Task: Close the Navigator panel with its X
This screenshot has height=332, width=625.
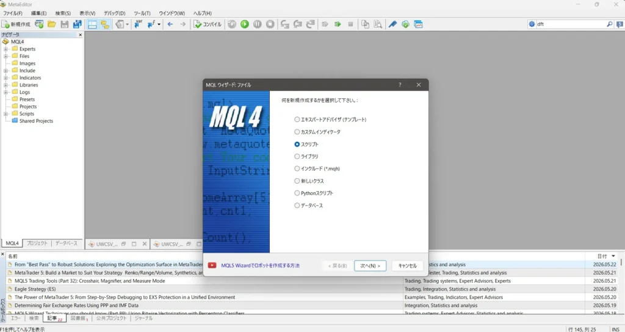Action: point(80,35)
